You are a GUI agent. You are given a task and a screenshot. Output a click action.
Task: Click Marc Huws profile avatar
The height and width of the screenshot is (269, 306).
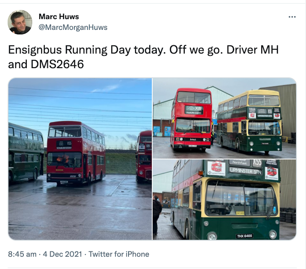pyautogui.click(x=20, y=22)
